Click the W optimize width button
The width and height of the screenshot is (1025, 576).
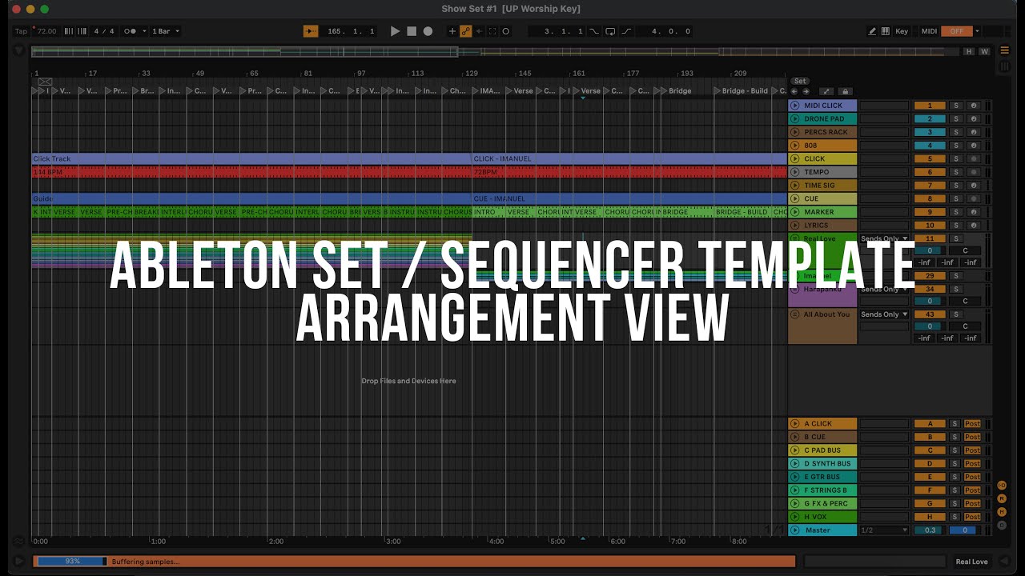click(983, 51)
